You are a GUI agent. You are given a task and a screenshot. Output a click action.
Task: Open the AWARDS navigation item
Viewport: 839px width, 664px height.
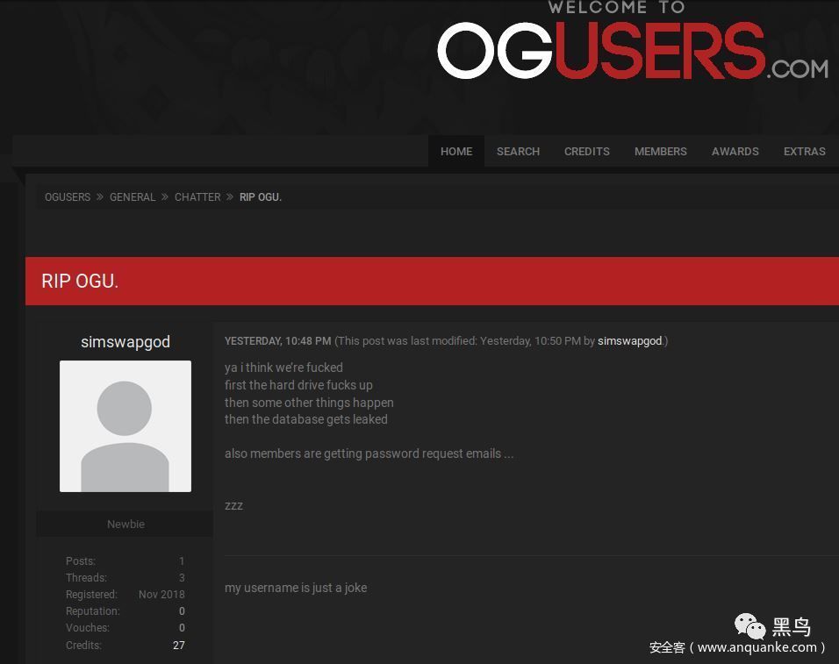[x=735, y=151]
